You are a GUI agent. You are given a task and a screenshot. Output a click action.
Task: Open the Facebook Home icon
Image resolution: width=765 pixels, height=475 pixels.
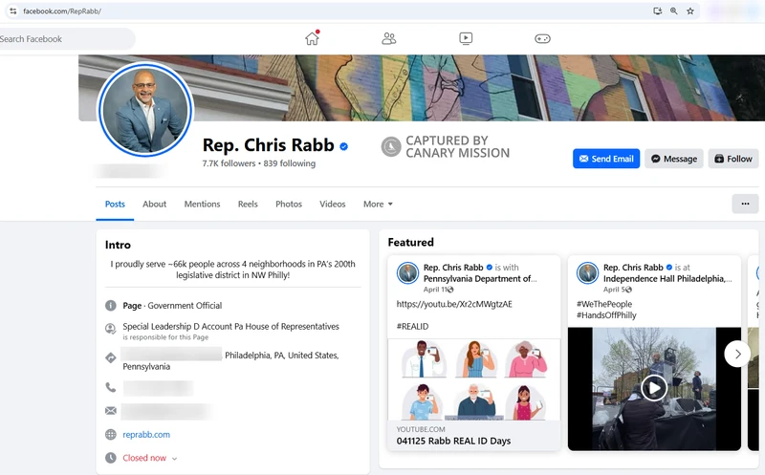[x=312, y=39]
